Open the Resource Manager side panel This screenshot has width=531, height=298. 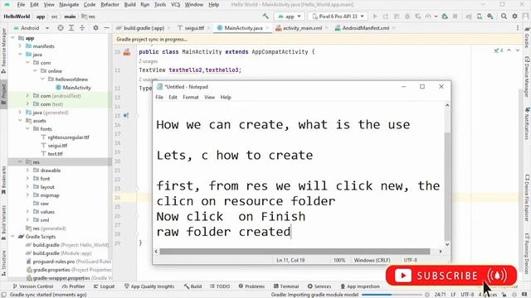[x=3, y=50]
